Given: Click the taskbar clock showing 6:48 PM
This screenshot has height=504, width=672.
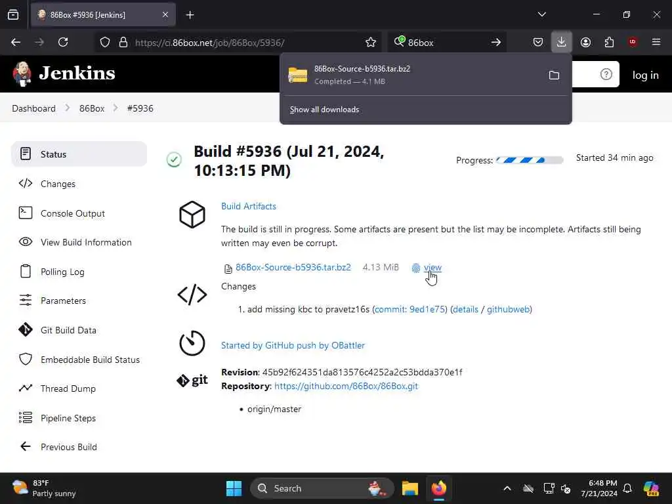Looking at the screenshot, I should [x=599, y=488].
